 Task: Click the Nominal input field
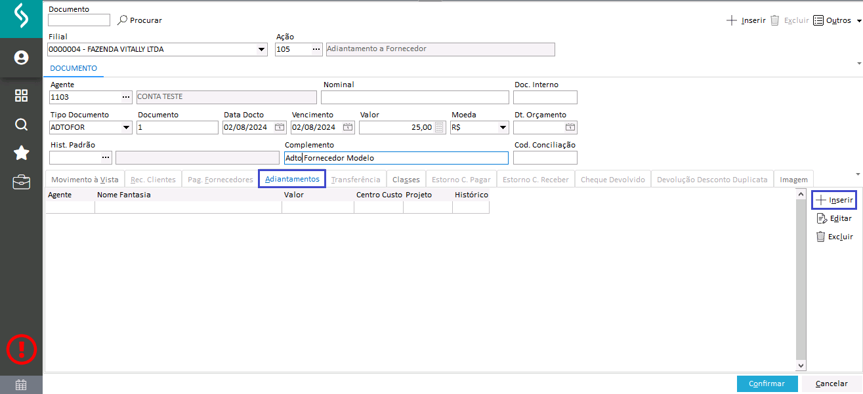pos(415,97)
